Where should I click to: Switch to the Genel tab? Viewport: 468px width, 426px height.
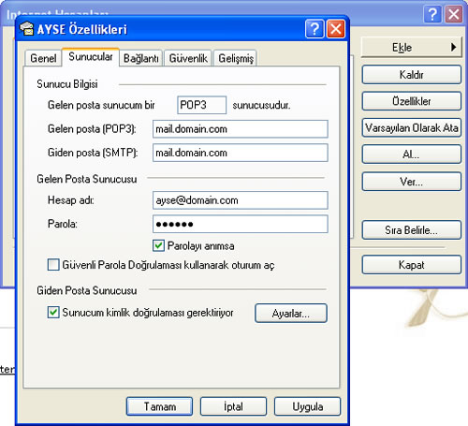(43, 58)
